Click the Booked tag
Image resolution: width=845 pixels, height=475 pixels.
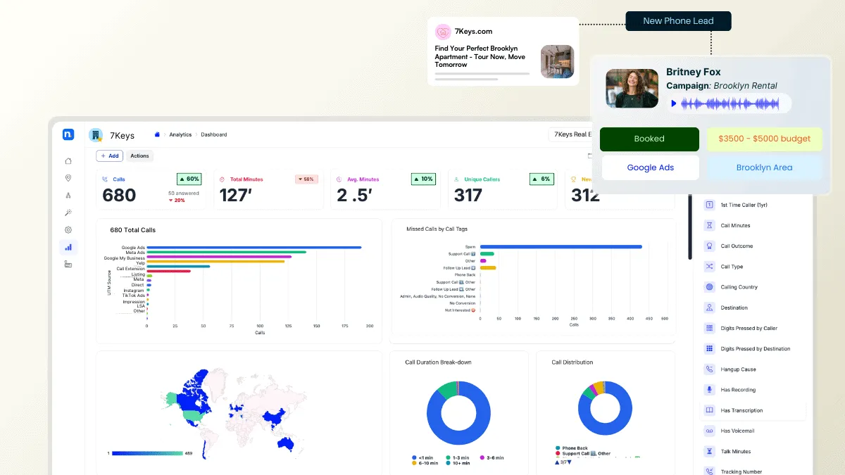click(649, 139)
